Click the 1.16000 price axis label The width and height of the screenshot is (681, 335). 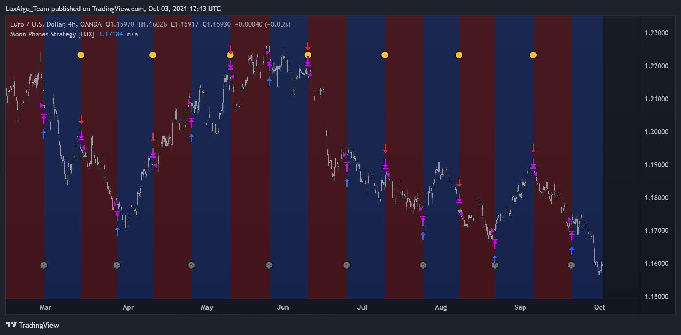[x=656, y=264]
